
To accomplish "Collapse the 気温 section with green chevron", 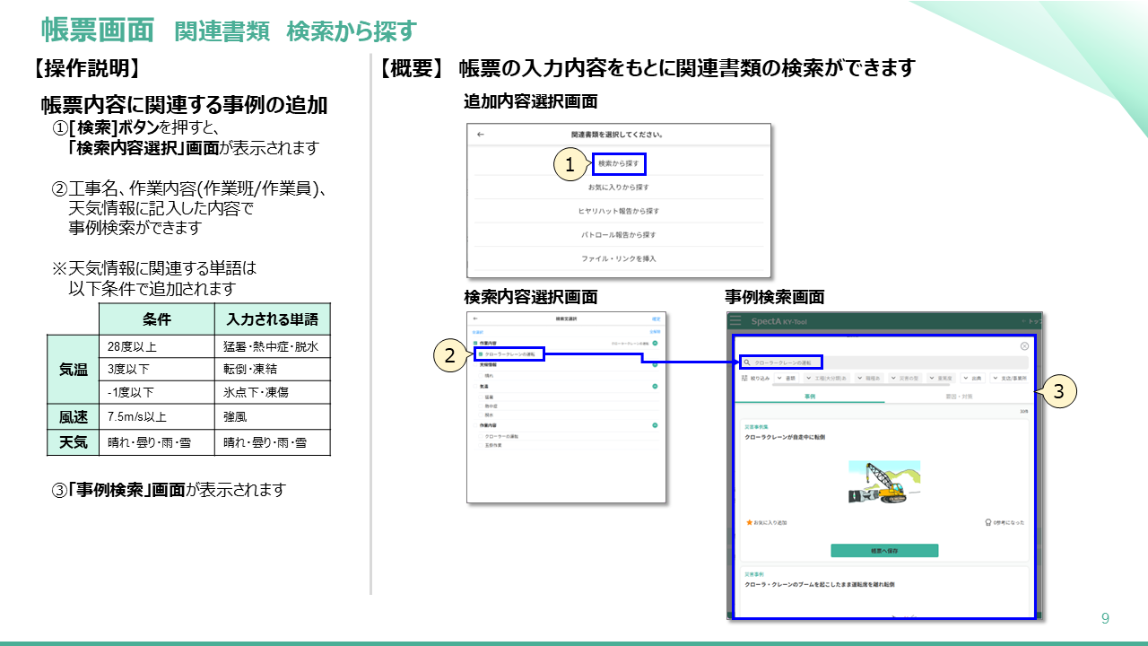I will [x=655, y=386].
